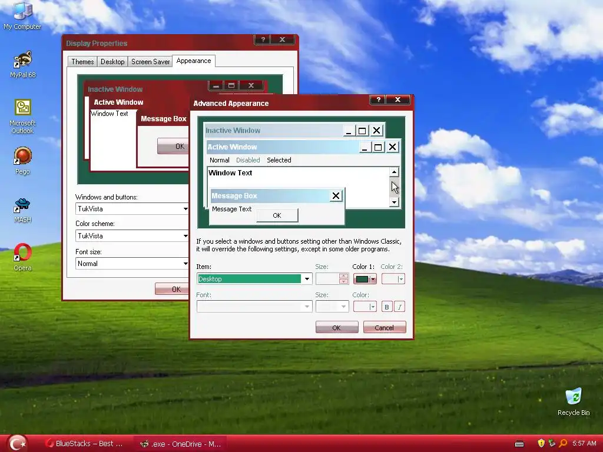Screen dimensions: 603x452
Task: Toggle the Bold font button
Action: (x=387, y=307)
